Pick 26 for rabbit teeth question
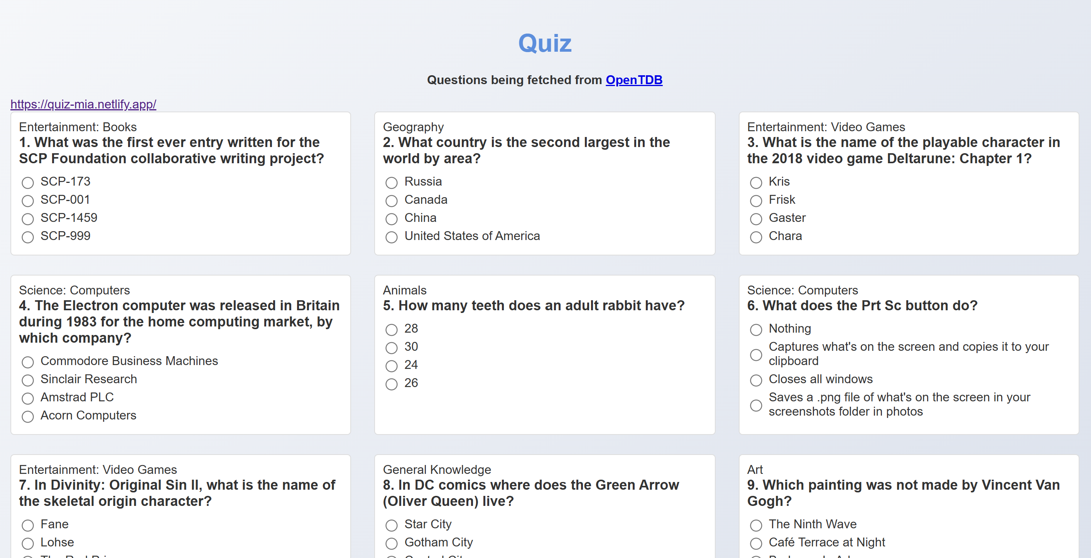Image resolution: width=1091 pixels, height=558 pixels. click(391, 384)
